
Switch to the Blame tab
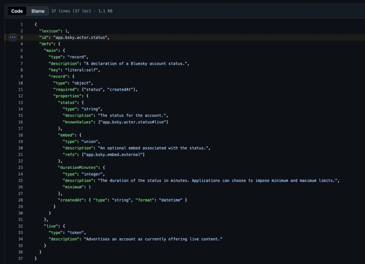[x=38, y=11]
